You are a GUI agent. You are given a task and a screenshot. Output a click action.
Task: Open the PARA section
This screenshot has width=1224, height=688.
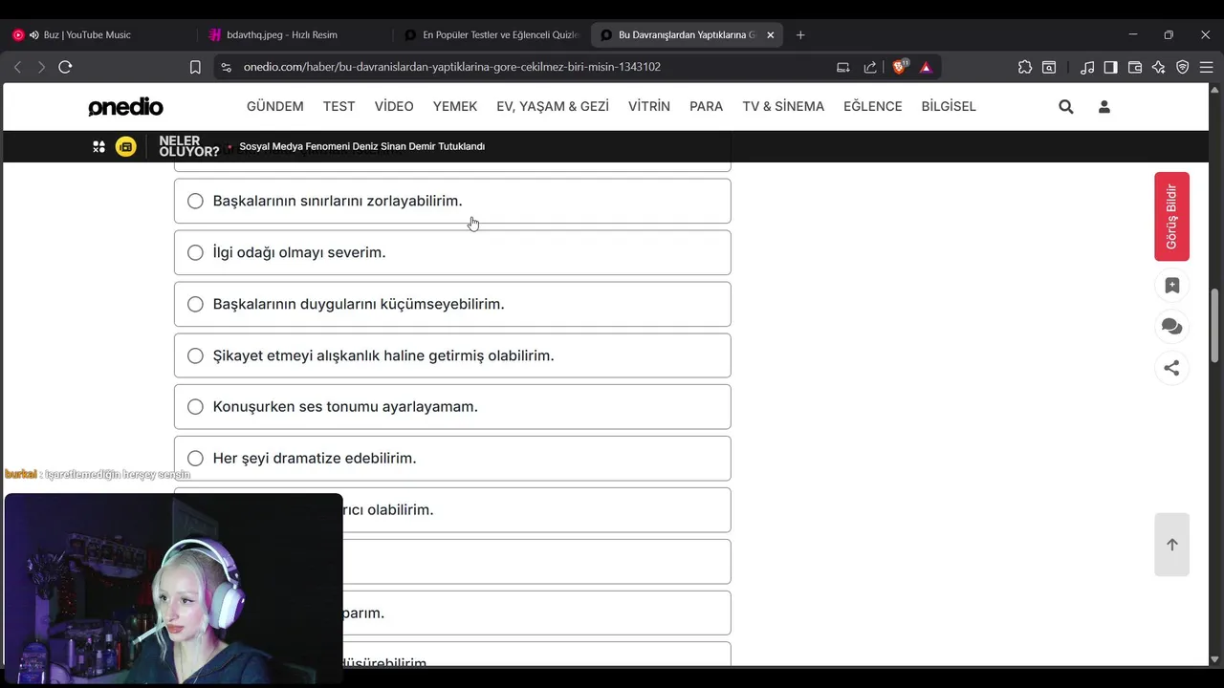[706, 106]
